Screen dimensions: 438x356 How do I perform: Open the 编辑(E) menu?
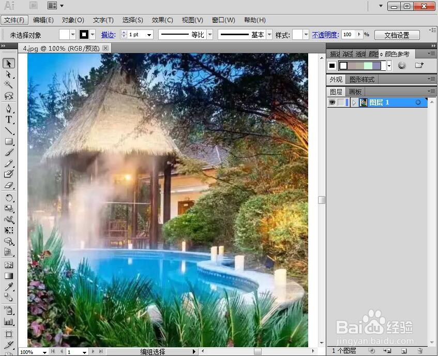pos(43,20)
